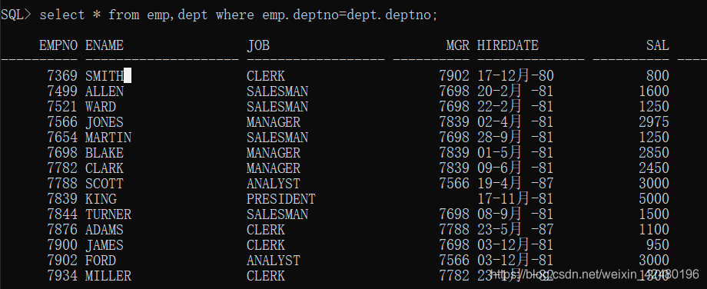Click the HIREDATE column header
This screenshot has width=707, height=289.
[x=508, y=45]
